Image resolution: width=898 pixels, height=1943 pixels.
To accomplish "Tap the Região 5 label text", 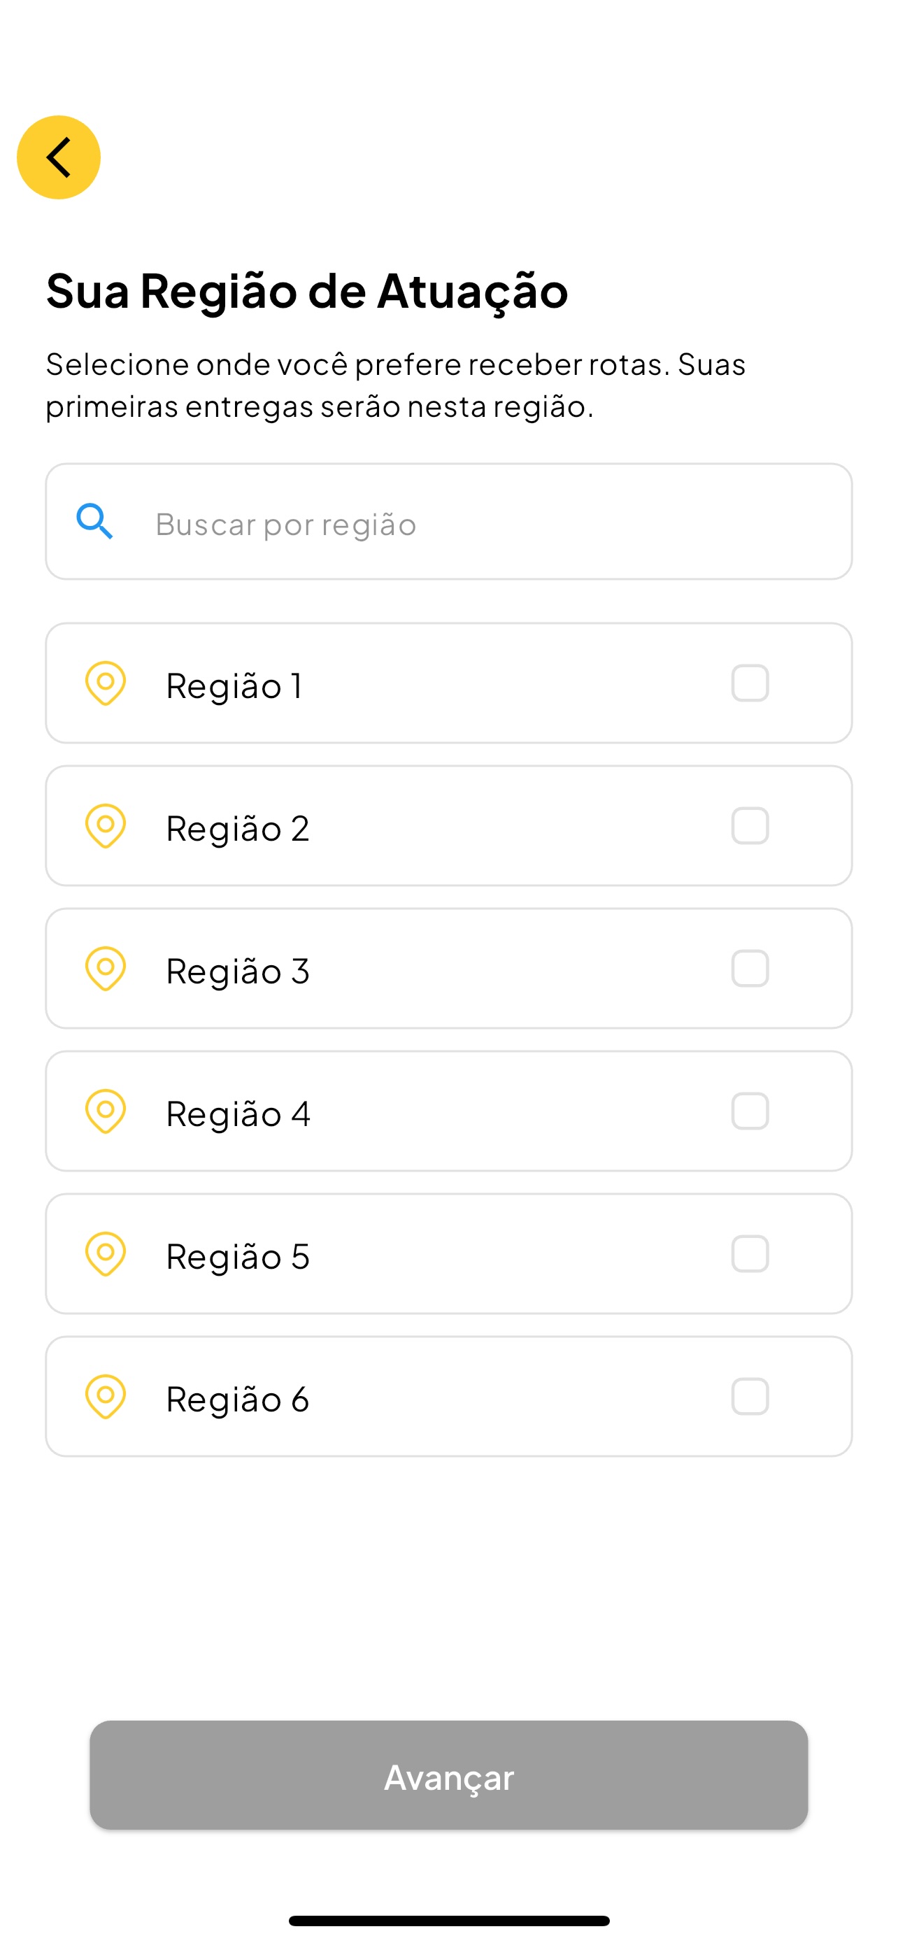I will (238, 1257).
